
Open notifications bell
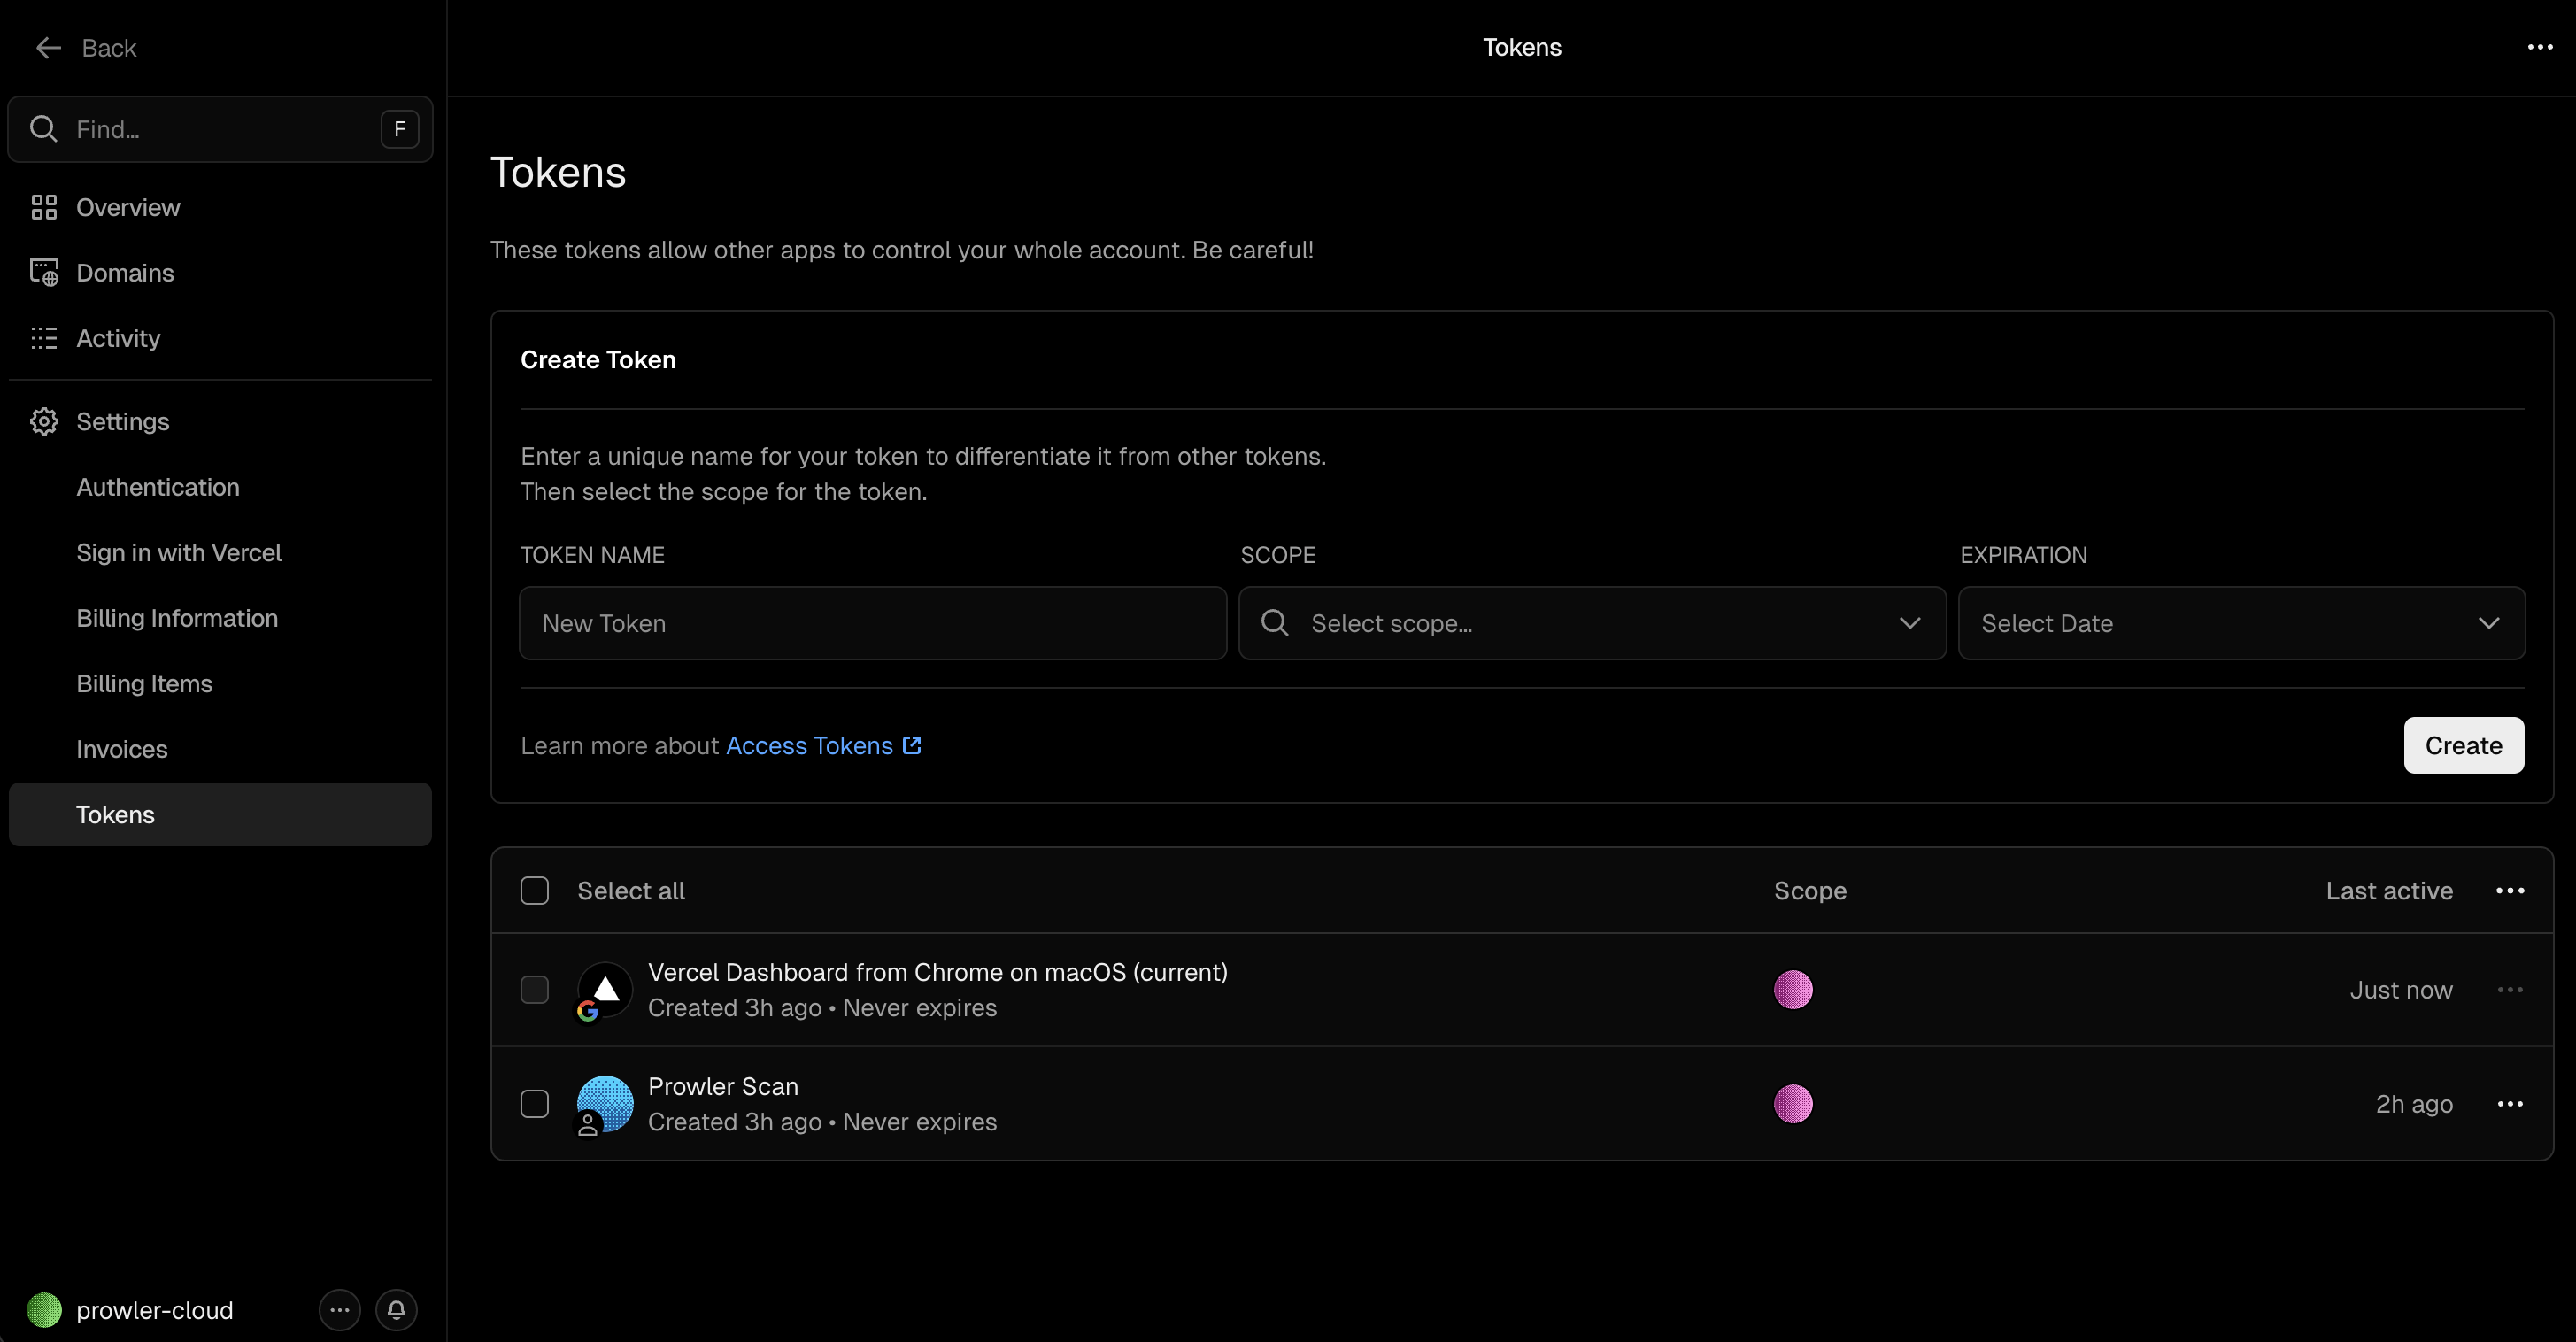click(396, 1309)
